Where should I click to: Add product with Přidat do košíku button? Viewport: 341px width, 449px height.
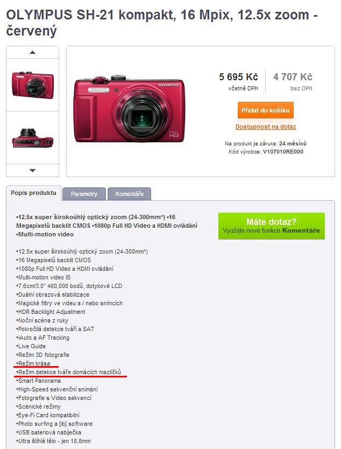pos(266,110)
